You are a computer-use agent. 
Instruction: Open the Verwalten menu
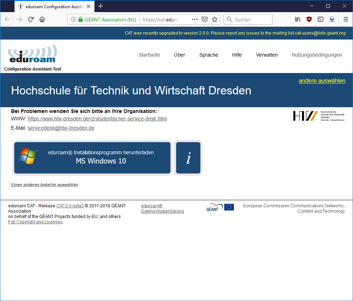click(x=267, y=55)
